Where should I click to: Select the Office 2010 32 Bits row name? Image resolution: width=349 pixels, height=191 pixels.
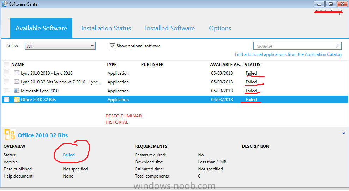(x=38, y=100)
